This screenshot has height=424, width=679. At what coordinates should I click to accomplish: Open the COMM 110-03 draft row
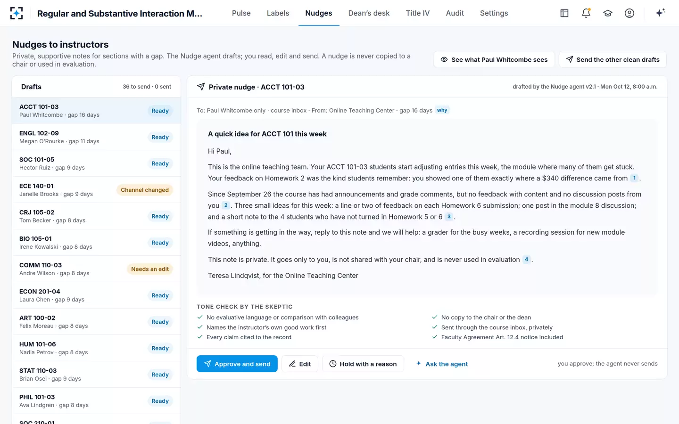(96, 269)
